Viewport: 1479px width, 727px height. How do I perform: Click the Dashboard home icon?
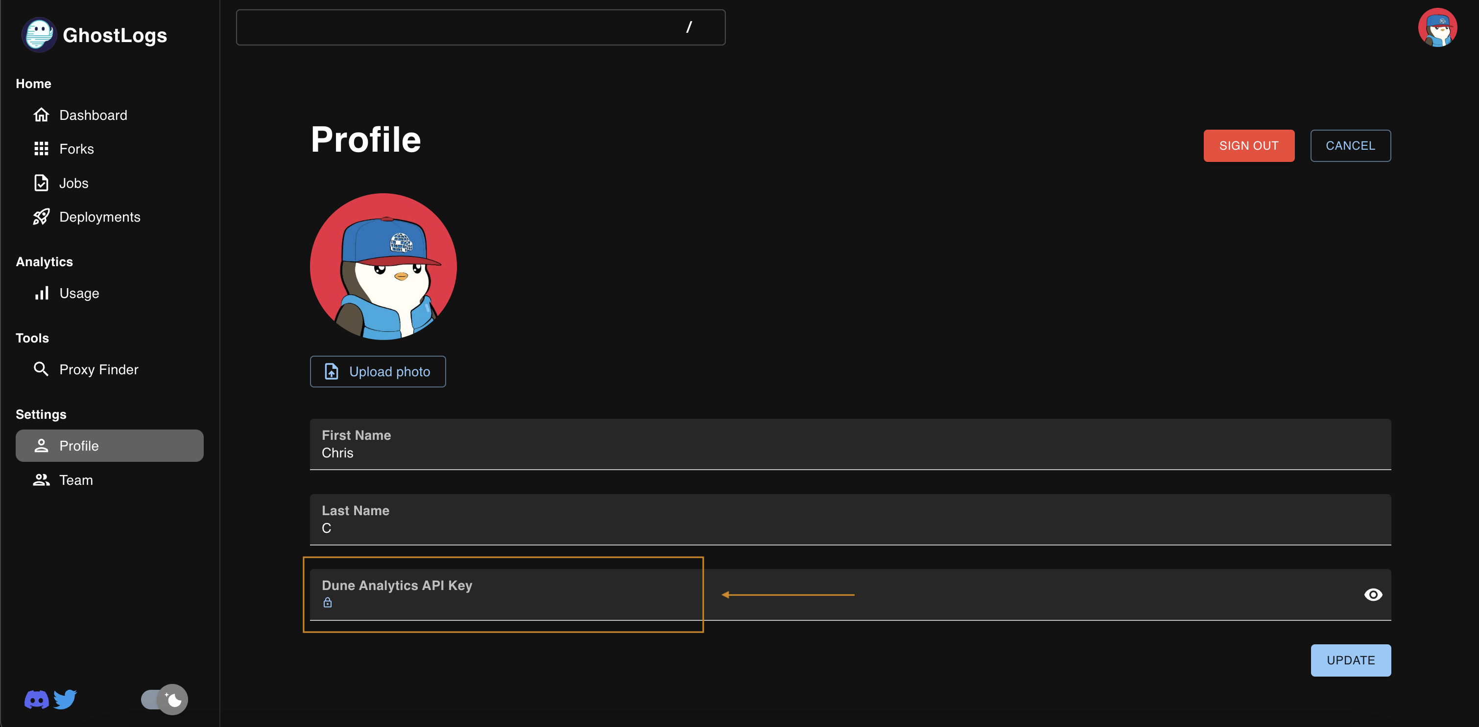click(41, 115)
